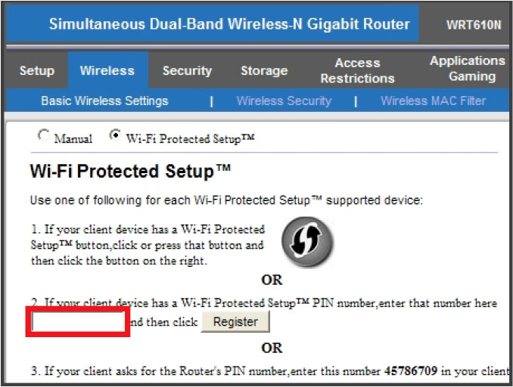This screenshot has width=513, height=387.
Task: Switch to the Wireless tab
Action: (x=107, y=71)
